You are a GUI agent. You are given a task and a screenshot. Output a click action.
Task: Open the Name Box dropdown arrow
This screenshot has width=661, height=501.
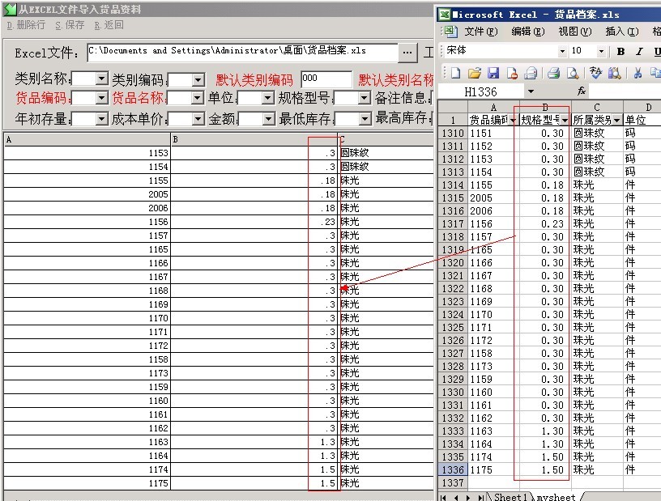point(531,91)
